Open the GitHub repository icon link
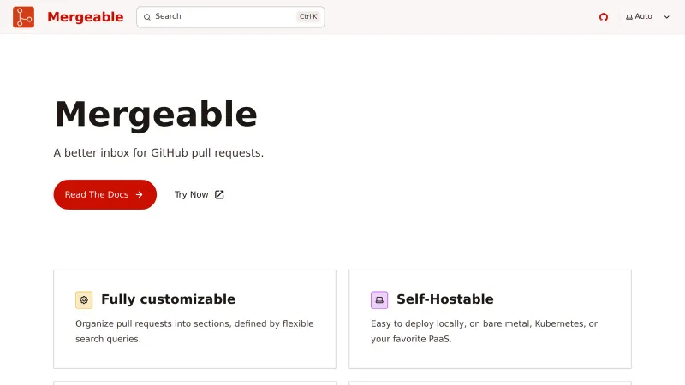Screen dimensions: 685x385 tap(603, 17)
